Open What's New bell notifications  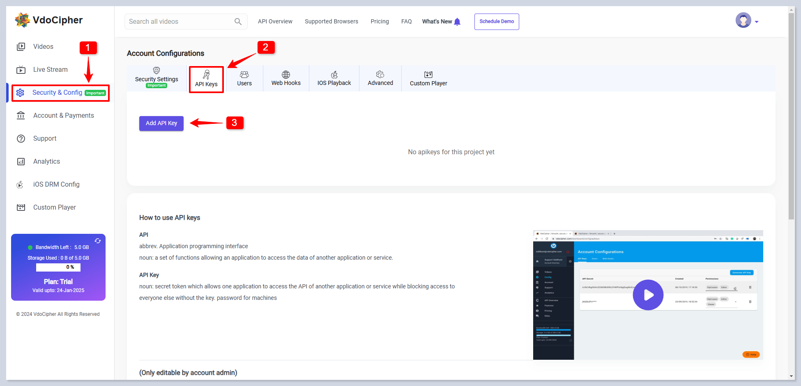click(457, 22)
